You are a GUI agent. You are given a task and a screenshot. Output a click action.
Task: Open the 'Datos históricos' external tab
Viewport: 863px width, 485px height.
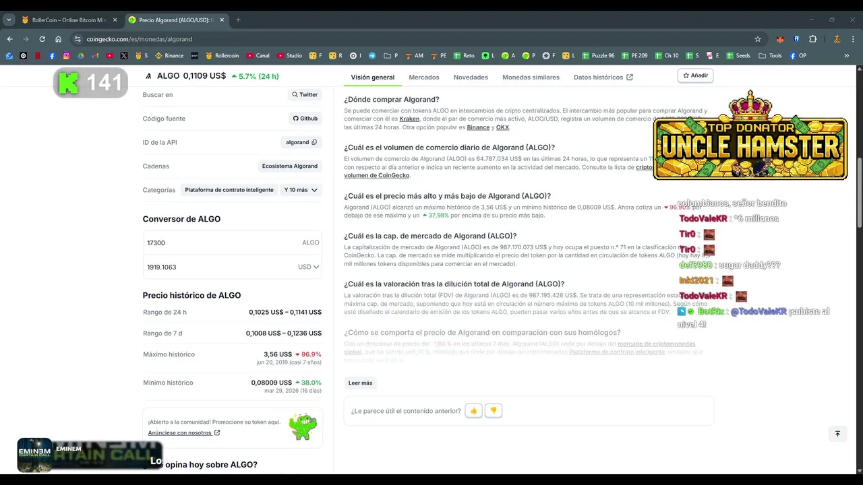click(x=603, y=77)
